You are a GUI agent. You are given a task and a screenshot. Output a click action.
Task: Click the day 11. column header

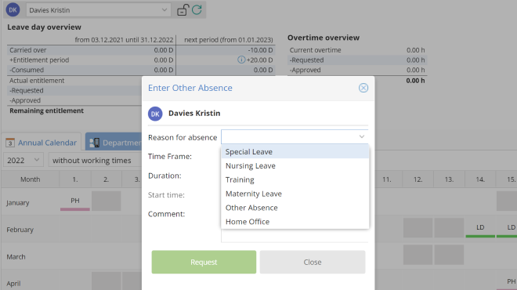[x=387, y=179]
